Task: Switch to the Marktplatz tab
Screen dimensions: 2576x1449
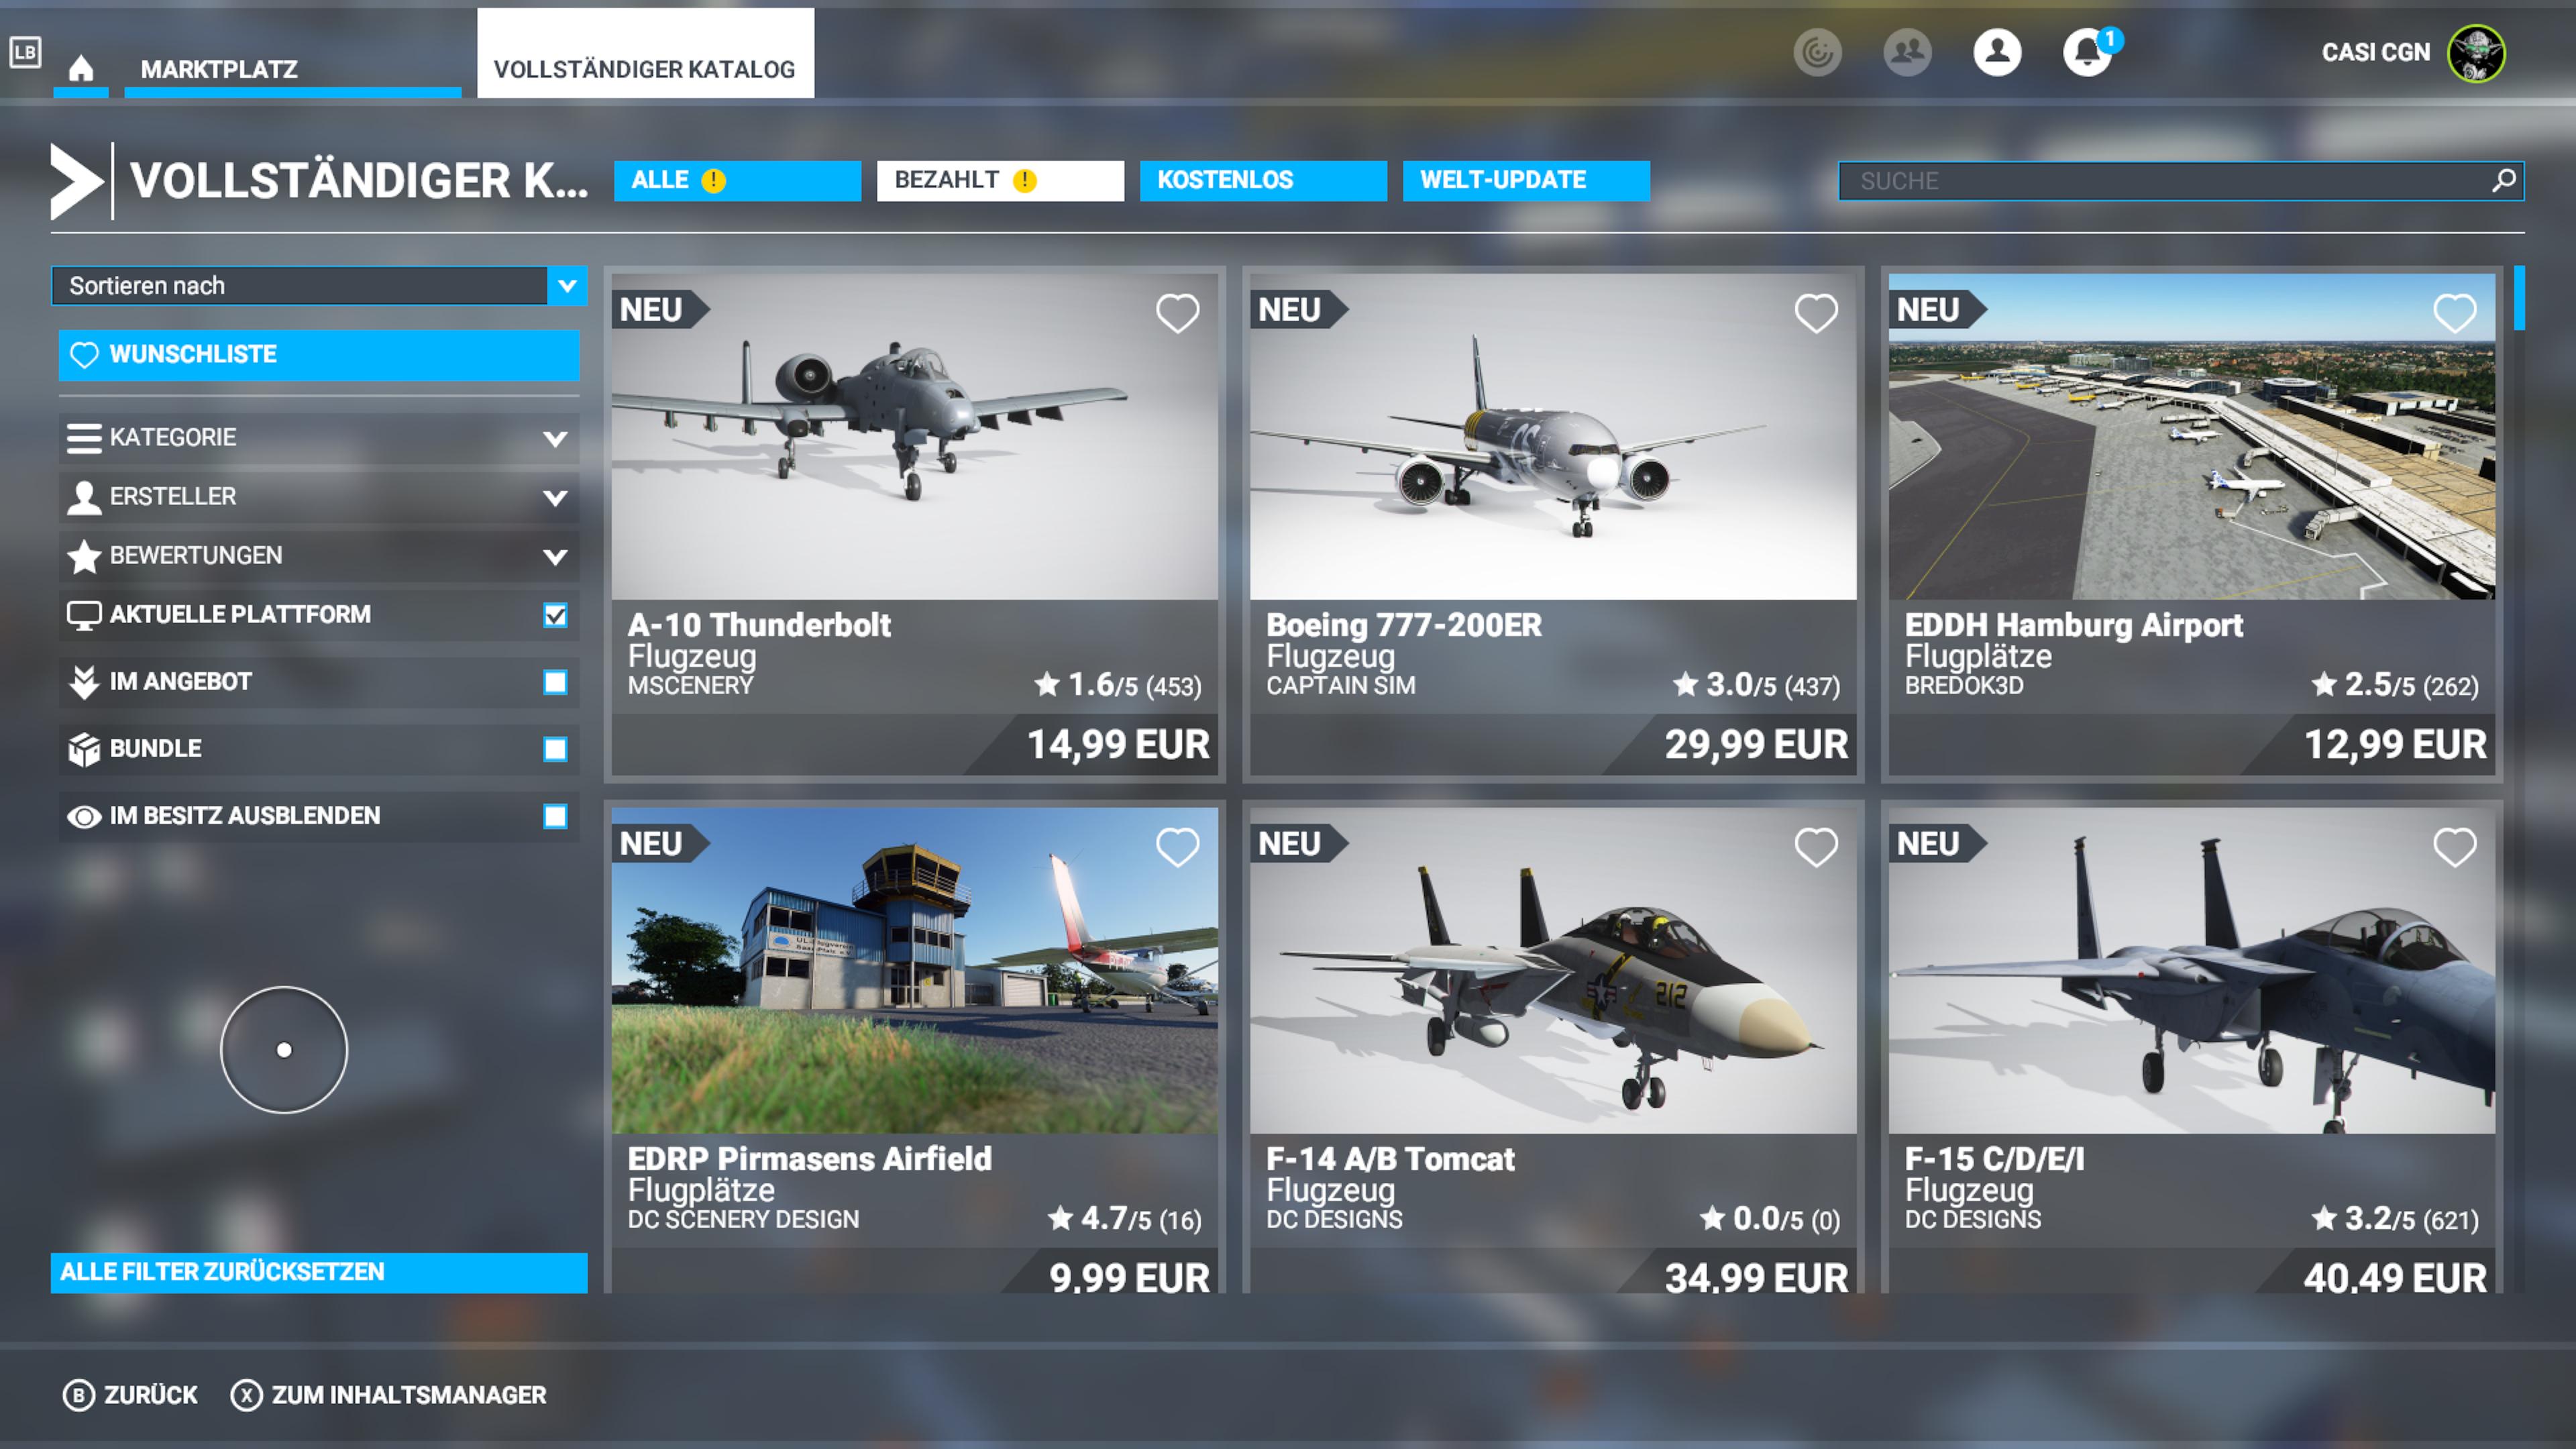Action: click(x=292, y=69)
